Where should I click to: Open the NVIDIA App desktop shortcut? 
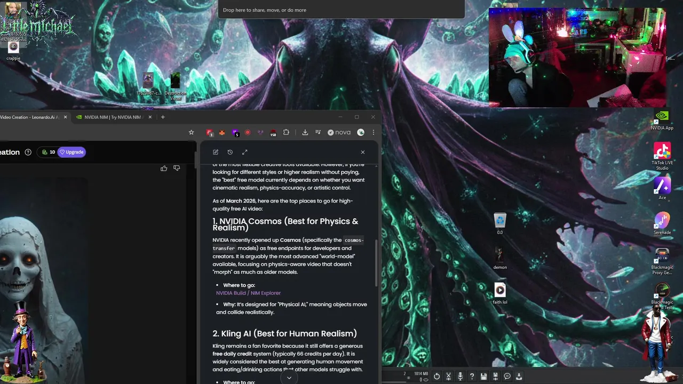coord(662,121)
